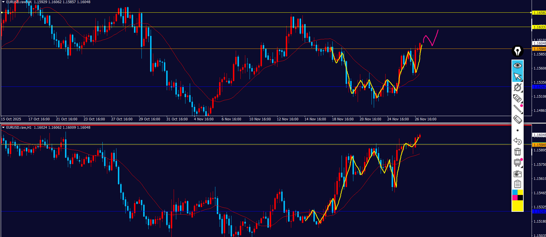
Task: Select the straight line tool
Action: click(517, 109)
